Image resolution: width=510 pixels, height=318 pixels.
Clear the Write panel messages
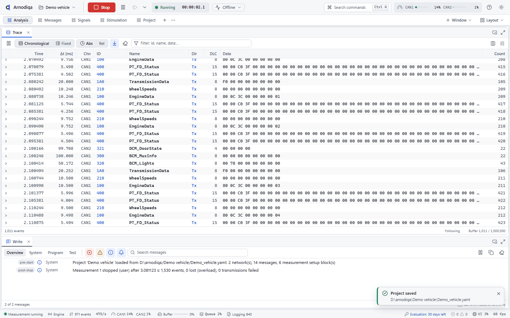pos(501,253)
